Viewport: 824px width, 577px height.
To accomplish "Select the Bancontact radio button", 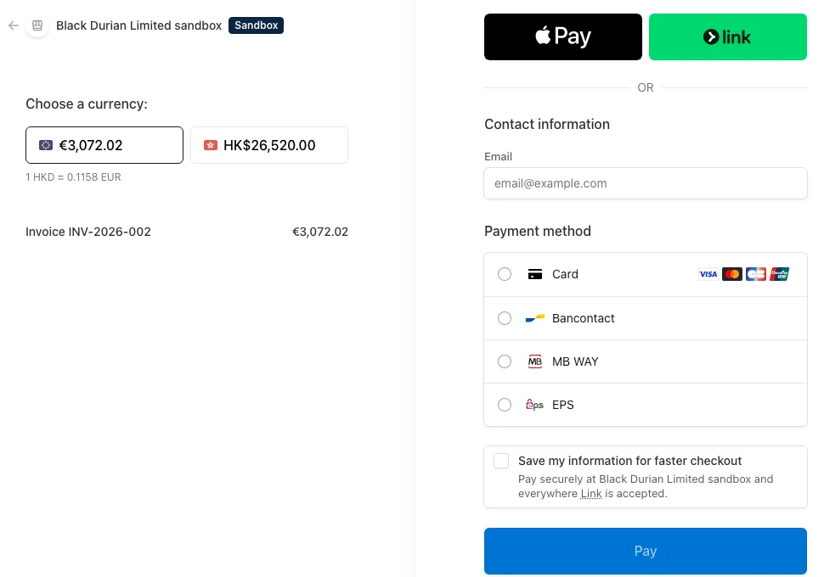I will (505, 318).
